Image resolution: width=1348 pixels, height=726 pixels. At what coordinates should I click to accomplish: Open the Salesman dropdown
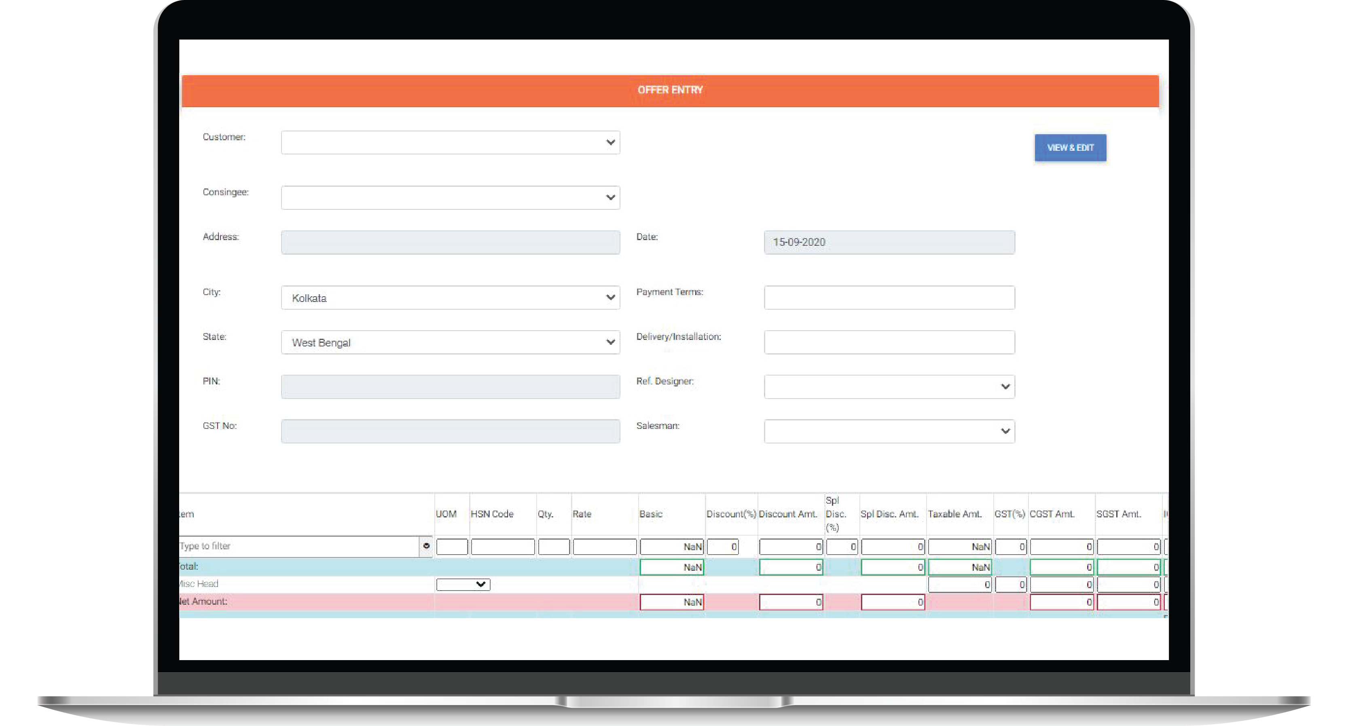889,431
